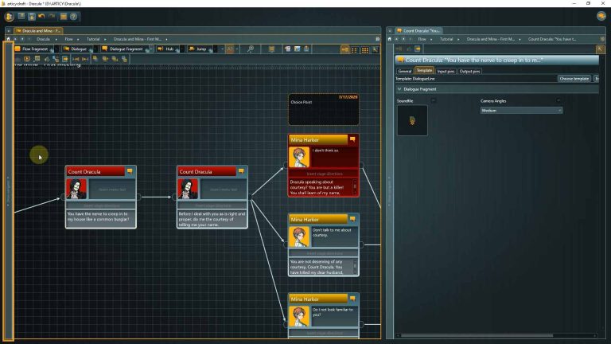Switch to the Input pins tab
The image size is (611, 344).
click(x=446, y=71)
